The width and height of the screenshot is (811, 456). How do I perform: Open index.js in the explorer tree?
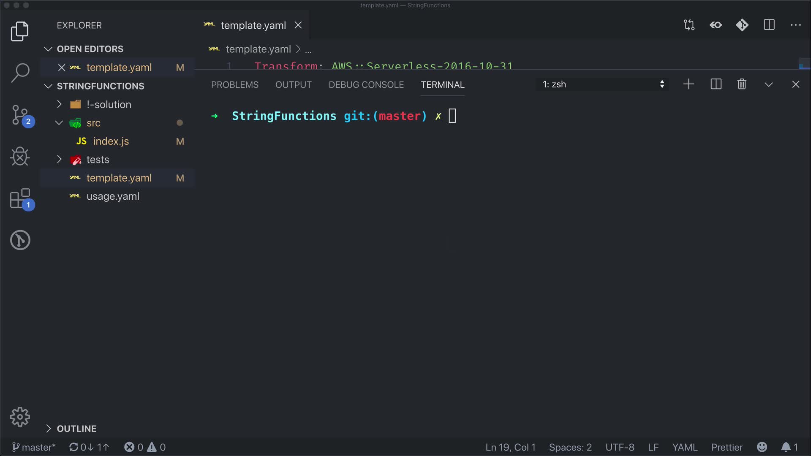pos(111,141)
